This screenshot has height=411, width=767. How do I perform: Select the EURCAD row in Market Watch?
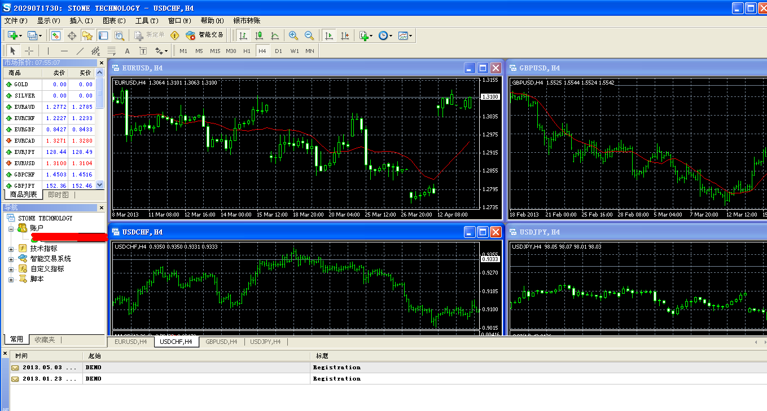(49, 140)
